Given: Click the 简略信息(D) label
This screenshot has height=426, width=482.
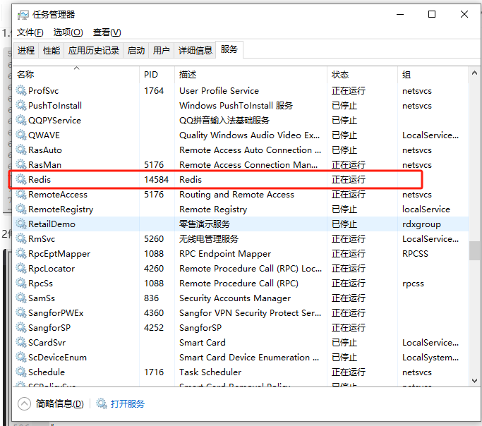Looking at the screenshot, I should pos(60,403).
